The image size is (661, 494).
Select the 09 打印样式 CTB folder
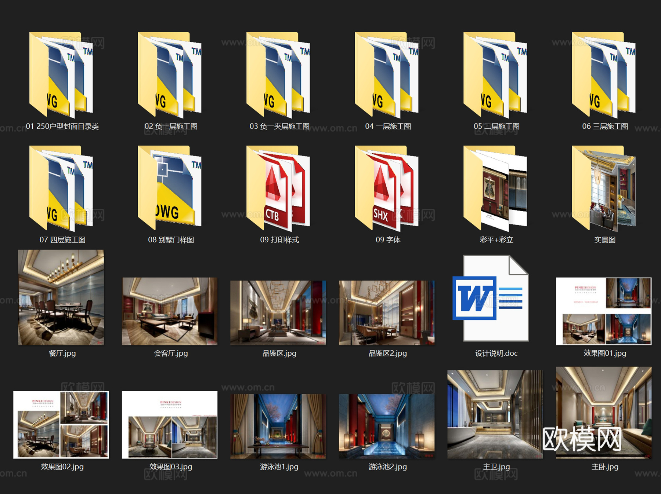coord(278,189)
